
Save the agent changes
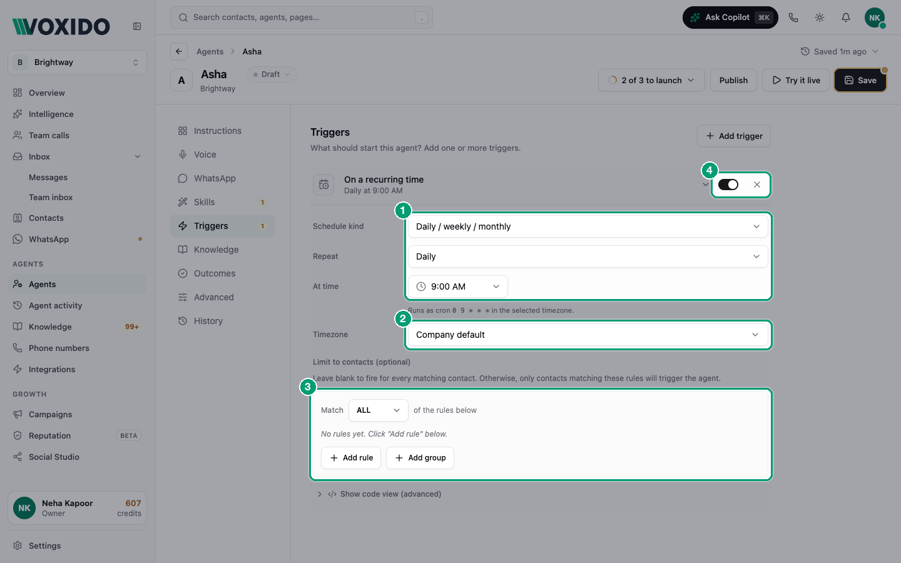pyautogui.click(x=860, y=80)
